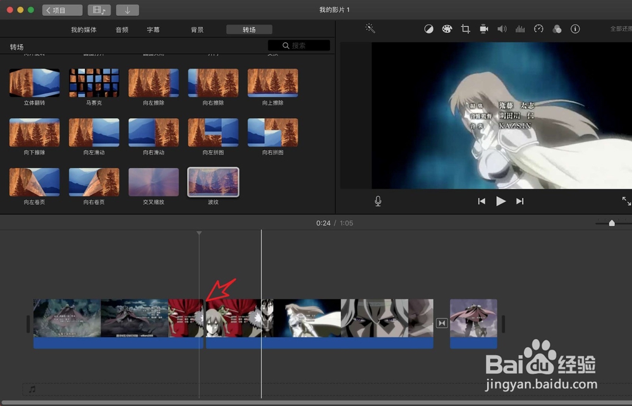Screen dimensions: 632x406
Task: Open clip filter and audio effects
Action: coord(557,29)
